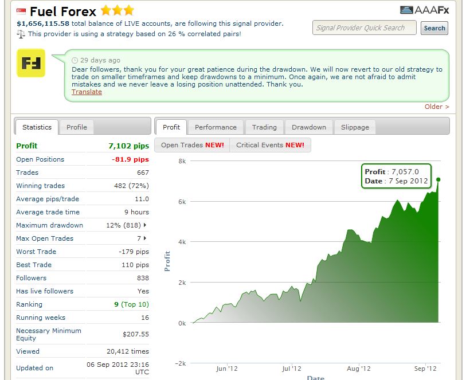
Task: Click the Profit tooltip box on chart
Action: point(396,176)
